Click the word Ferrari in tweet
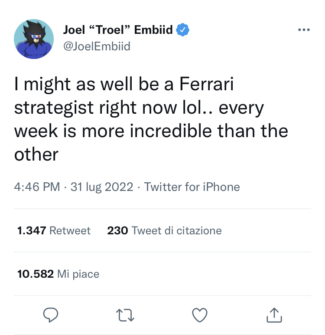325x335 pixels. [x=206, y=84]
